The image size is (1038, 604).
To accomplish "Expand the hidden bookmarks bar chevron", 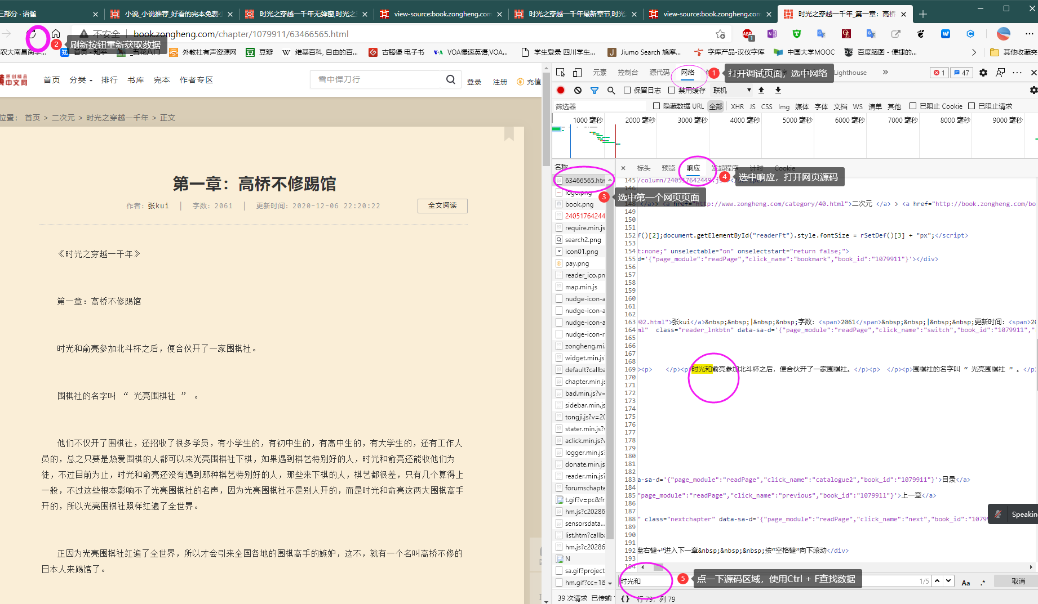I will tap(974, 52).
